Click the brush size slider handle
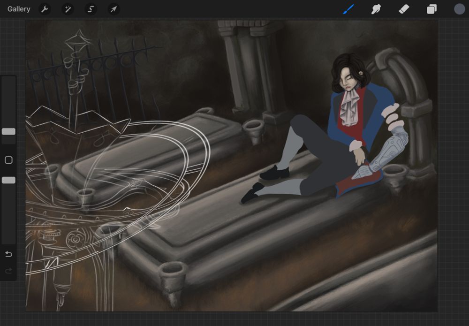 (x=8, y=132)
